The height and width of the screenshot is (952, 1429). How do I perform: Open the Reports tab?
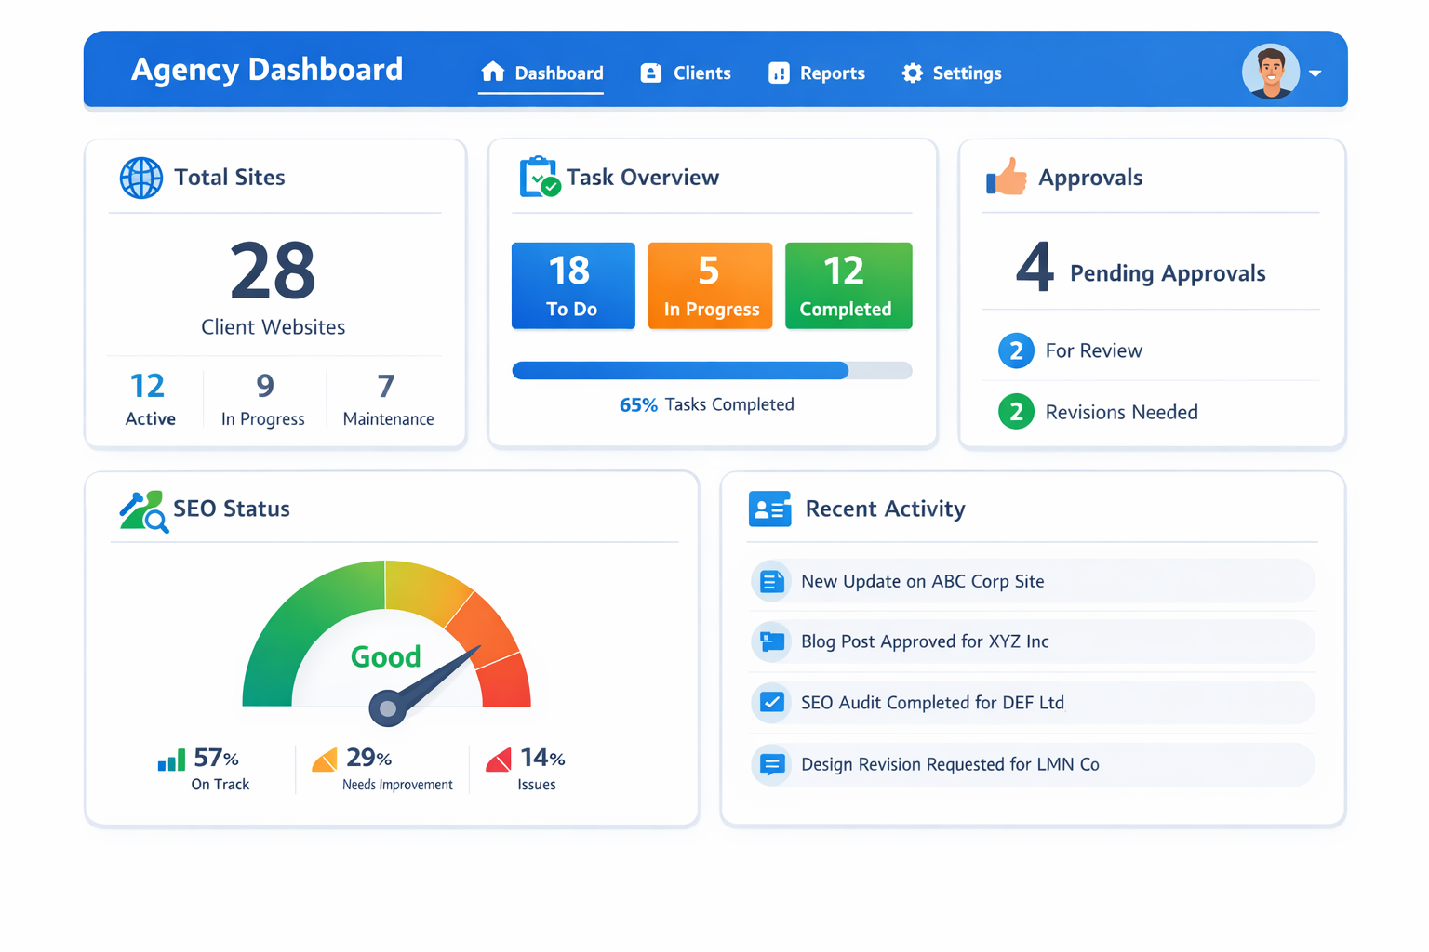pyautogui.click(x=832, y=73)
